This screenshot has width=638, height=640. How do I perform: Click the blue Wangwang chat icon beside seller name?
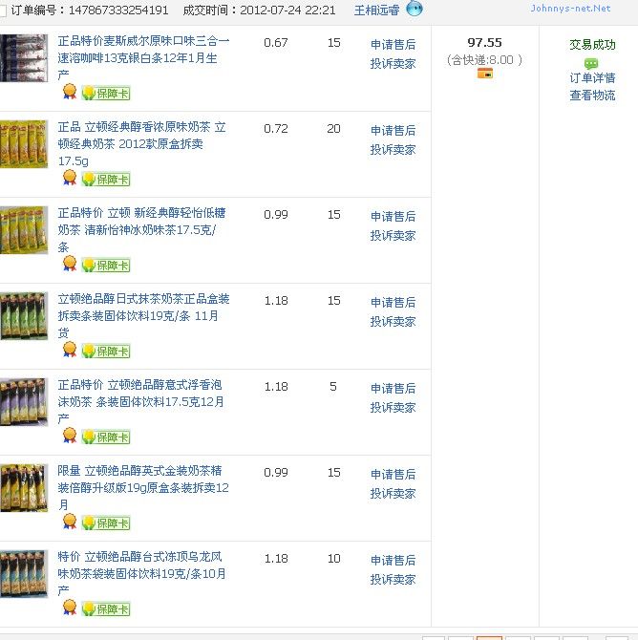(x=415, y=10)
